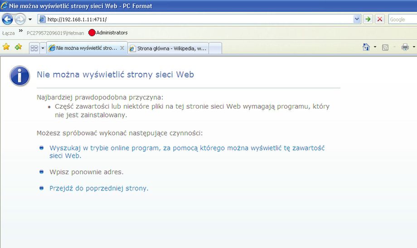
Task: Click the page icon in address bar
Action: [x=42, y=19]
